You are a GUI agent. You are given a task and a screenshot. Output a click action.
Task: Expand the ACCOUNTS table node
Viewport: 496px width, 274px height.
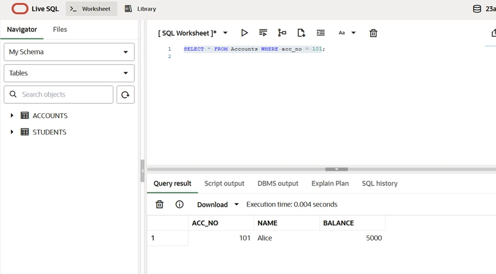tap(12, 116)
